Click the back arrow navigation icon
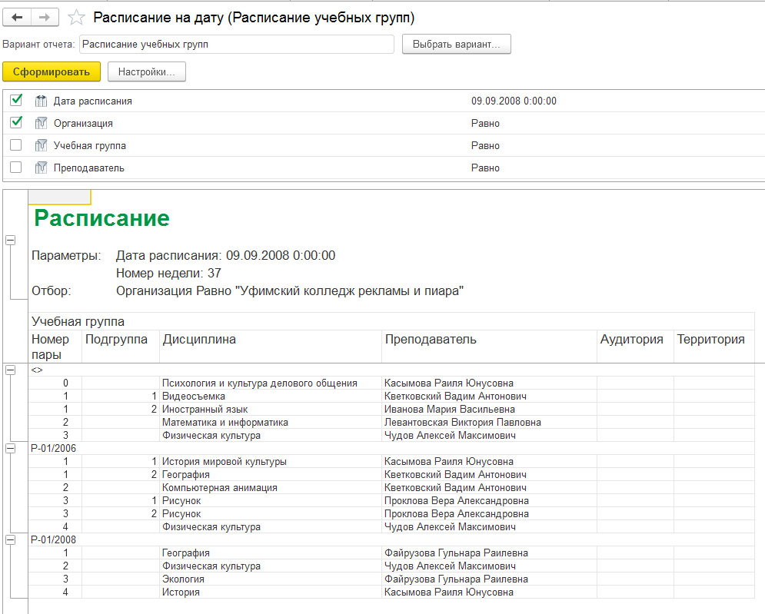The width and height of the screenshot is (765, 614). coord(17,18)
